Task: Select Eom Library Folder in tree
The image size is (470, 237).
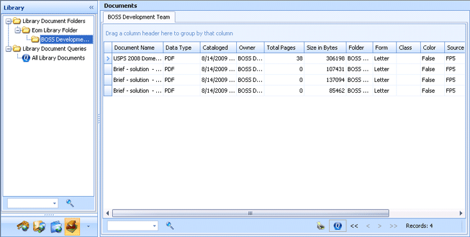Action: click(x=54, y=30)
